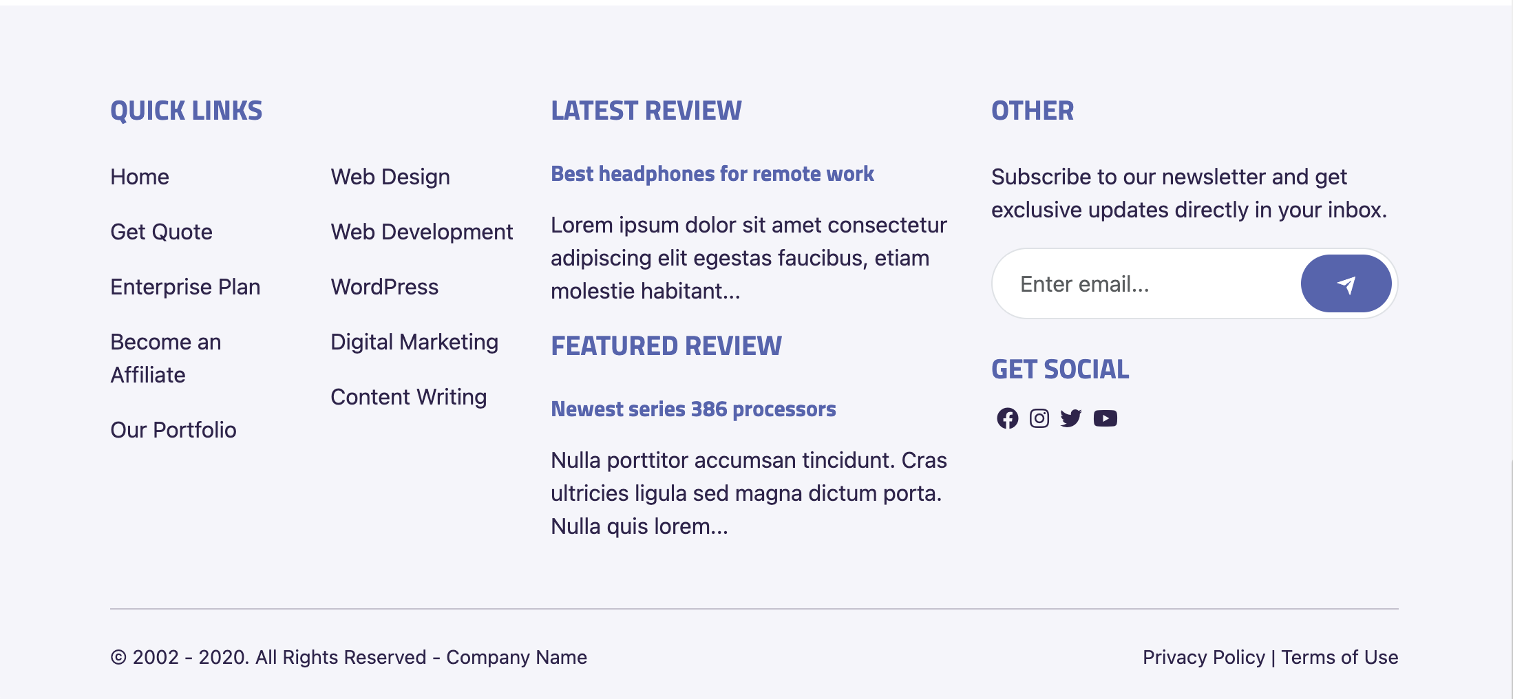Image resolution: width=1513 pixels, height=699 pixels.
Task: Open the YouTube social icon
Action: (1105, 418)
